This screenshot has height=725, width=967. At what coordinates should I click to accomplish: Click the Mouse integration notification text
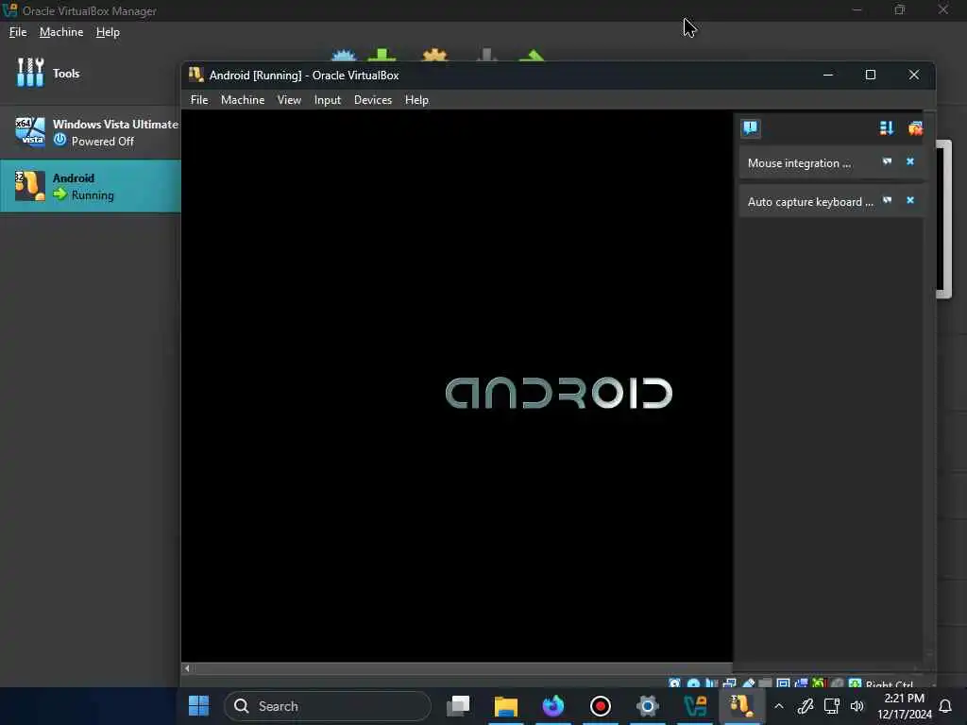pos(799,163)
